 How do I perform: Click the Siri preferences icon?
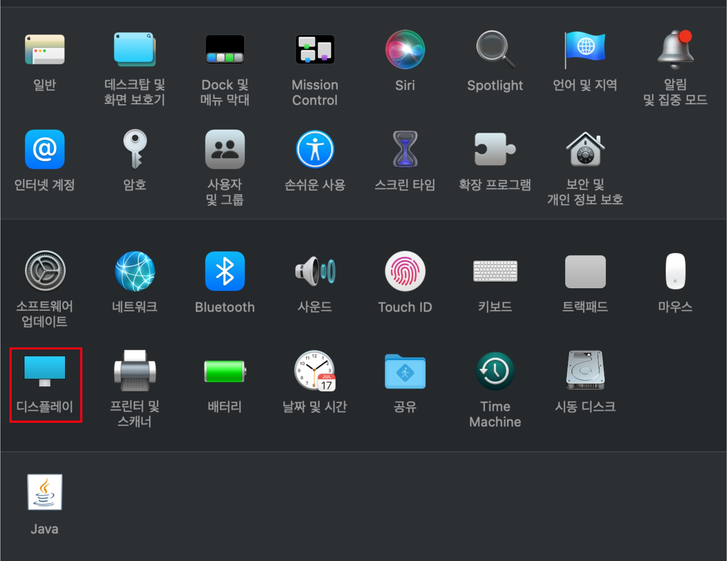(405, 50)
